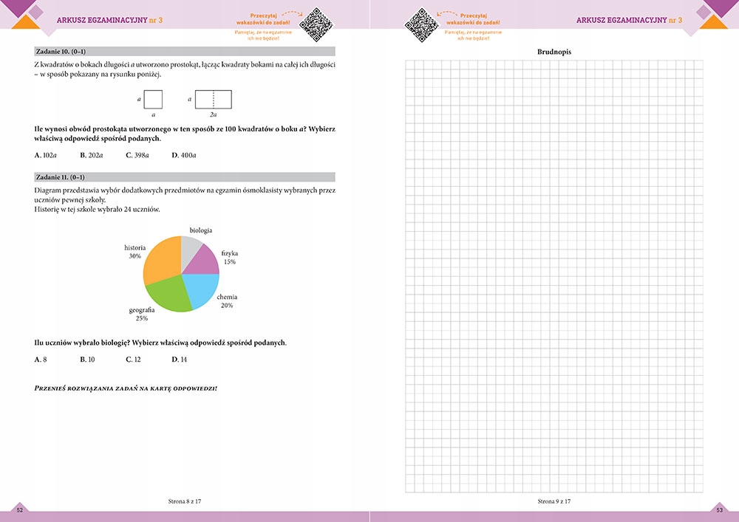Click 'Strona 8 z 17' footer
739x522 pixels.
(185, 501)
